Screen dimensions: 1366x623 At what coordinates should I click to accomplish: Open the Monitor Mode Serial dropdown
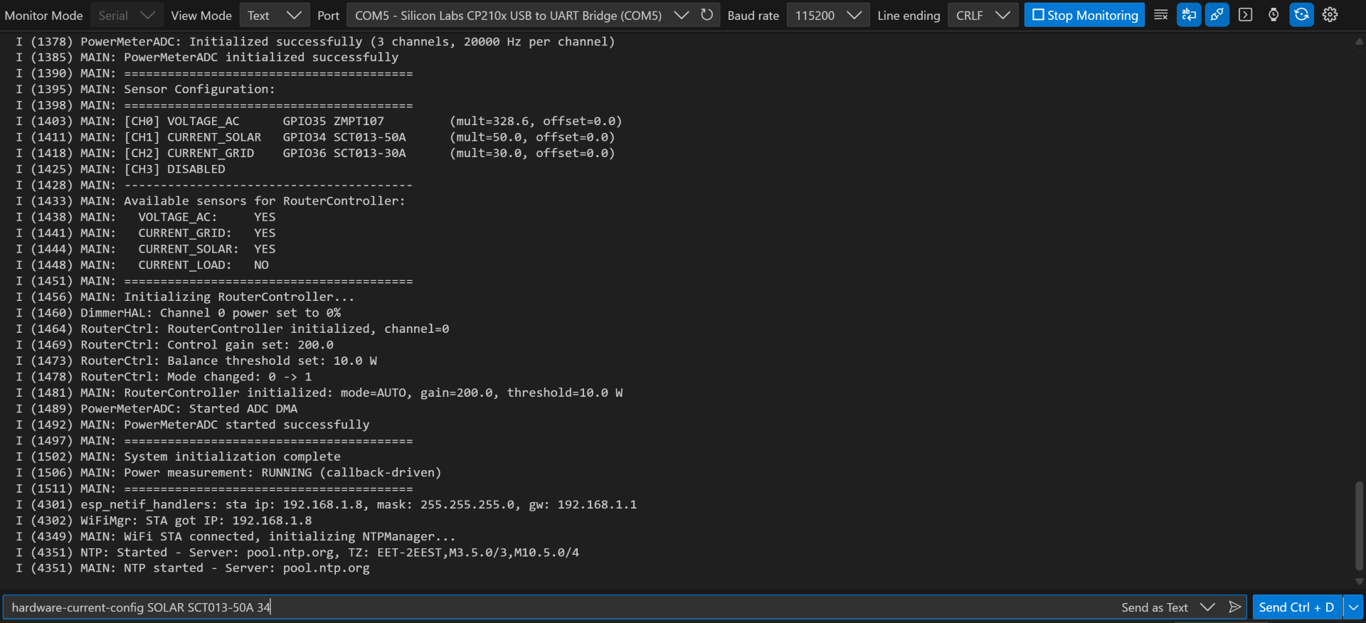point(127,15)
